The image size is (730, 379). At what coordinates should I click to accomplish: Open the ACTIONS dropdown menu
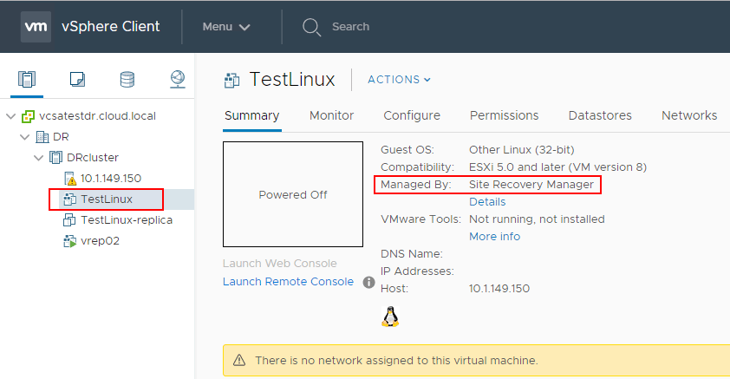pyautogui.click(x=399, y=80)
